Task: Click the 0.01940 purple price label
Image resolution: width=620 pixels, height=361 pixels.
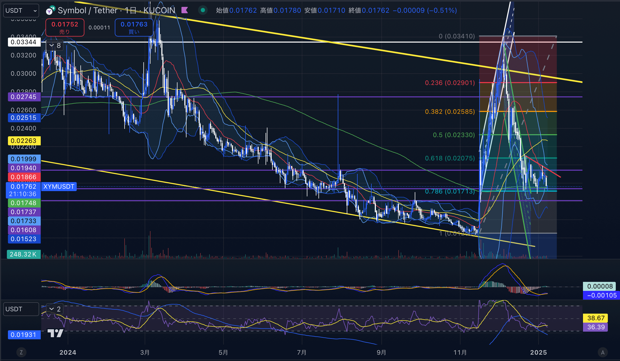Action: (x=24, y=168)
